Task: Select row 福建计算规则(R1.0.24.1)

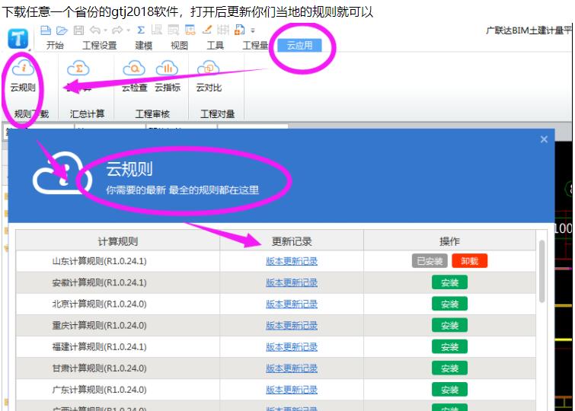Action: coord(276,347)
